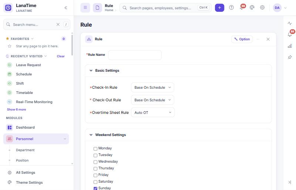
Task: Collapse the Weekend Settings section
Action: pyautogui.click(x=91, y=135)
